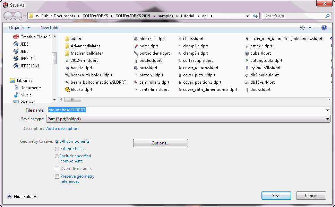Click the search magnifier icon
This screenshot has height=207, width=335.
[x=327, y=16]
